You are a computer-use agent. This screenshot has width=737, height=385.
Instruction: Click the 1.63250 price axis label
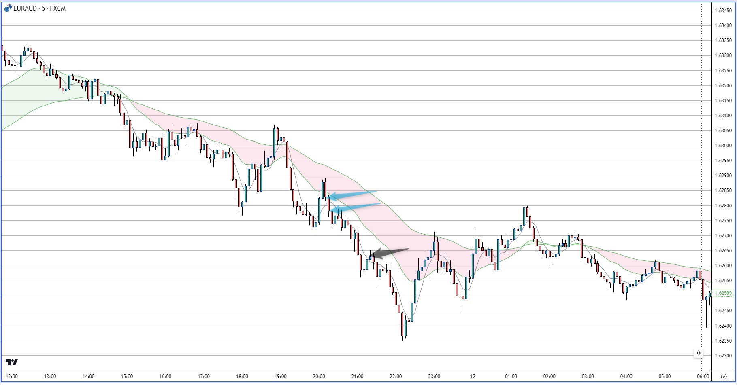[723, 71]
